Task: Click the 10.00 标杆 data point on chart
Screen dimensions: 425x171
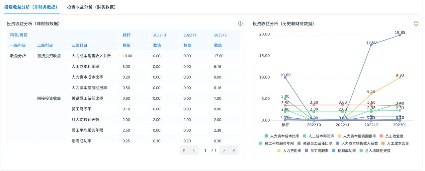Action: point(285,77)
